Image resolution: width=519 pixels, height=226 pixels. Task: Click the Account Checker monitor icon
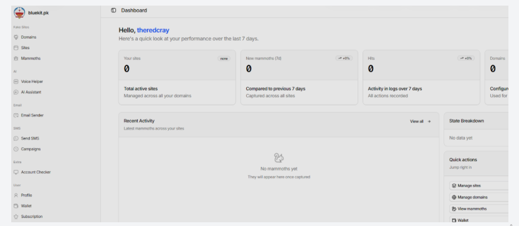coord(16,172)
